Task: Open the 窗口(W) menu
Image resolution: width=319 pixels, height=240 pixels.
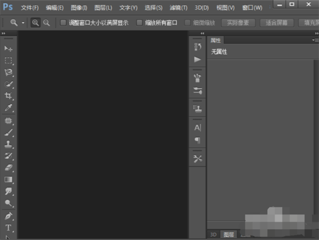Action: click(x=252, y=8)
